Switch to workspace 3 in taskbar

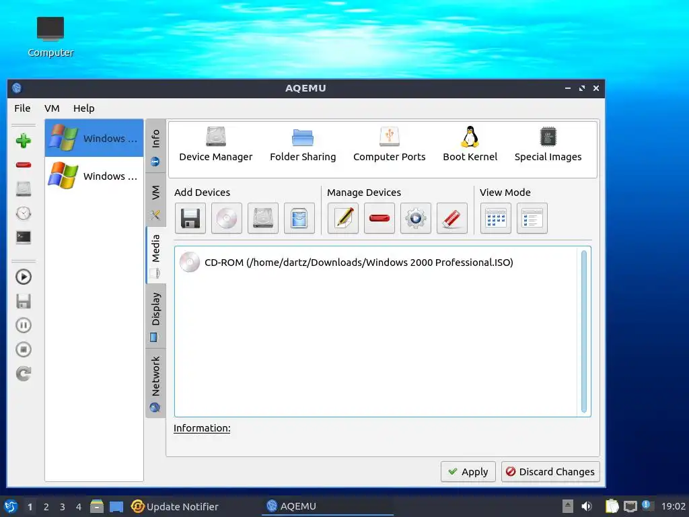pyautogui.click(x=63, y=507)
